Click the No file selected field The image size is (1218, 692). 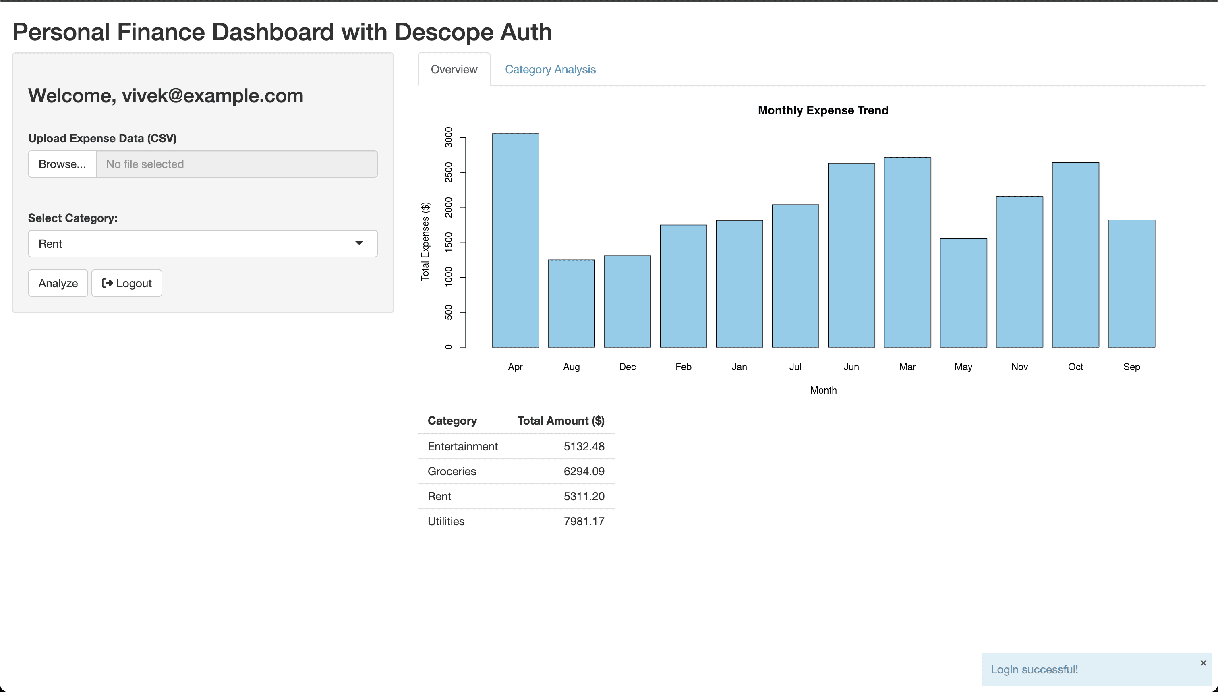(236, 164)
